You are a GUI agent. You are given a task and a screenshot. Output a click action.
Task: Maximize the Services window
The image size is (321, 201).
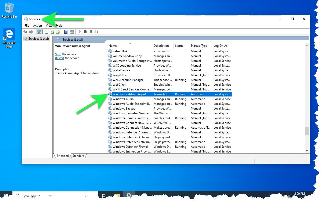coord(292,19)
